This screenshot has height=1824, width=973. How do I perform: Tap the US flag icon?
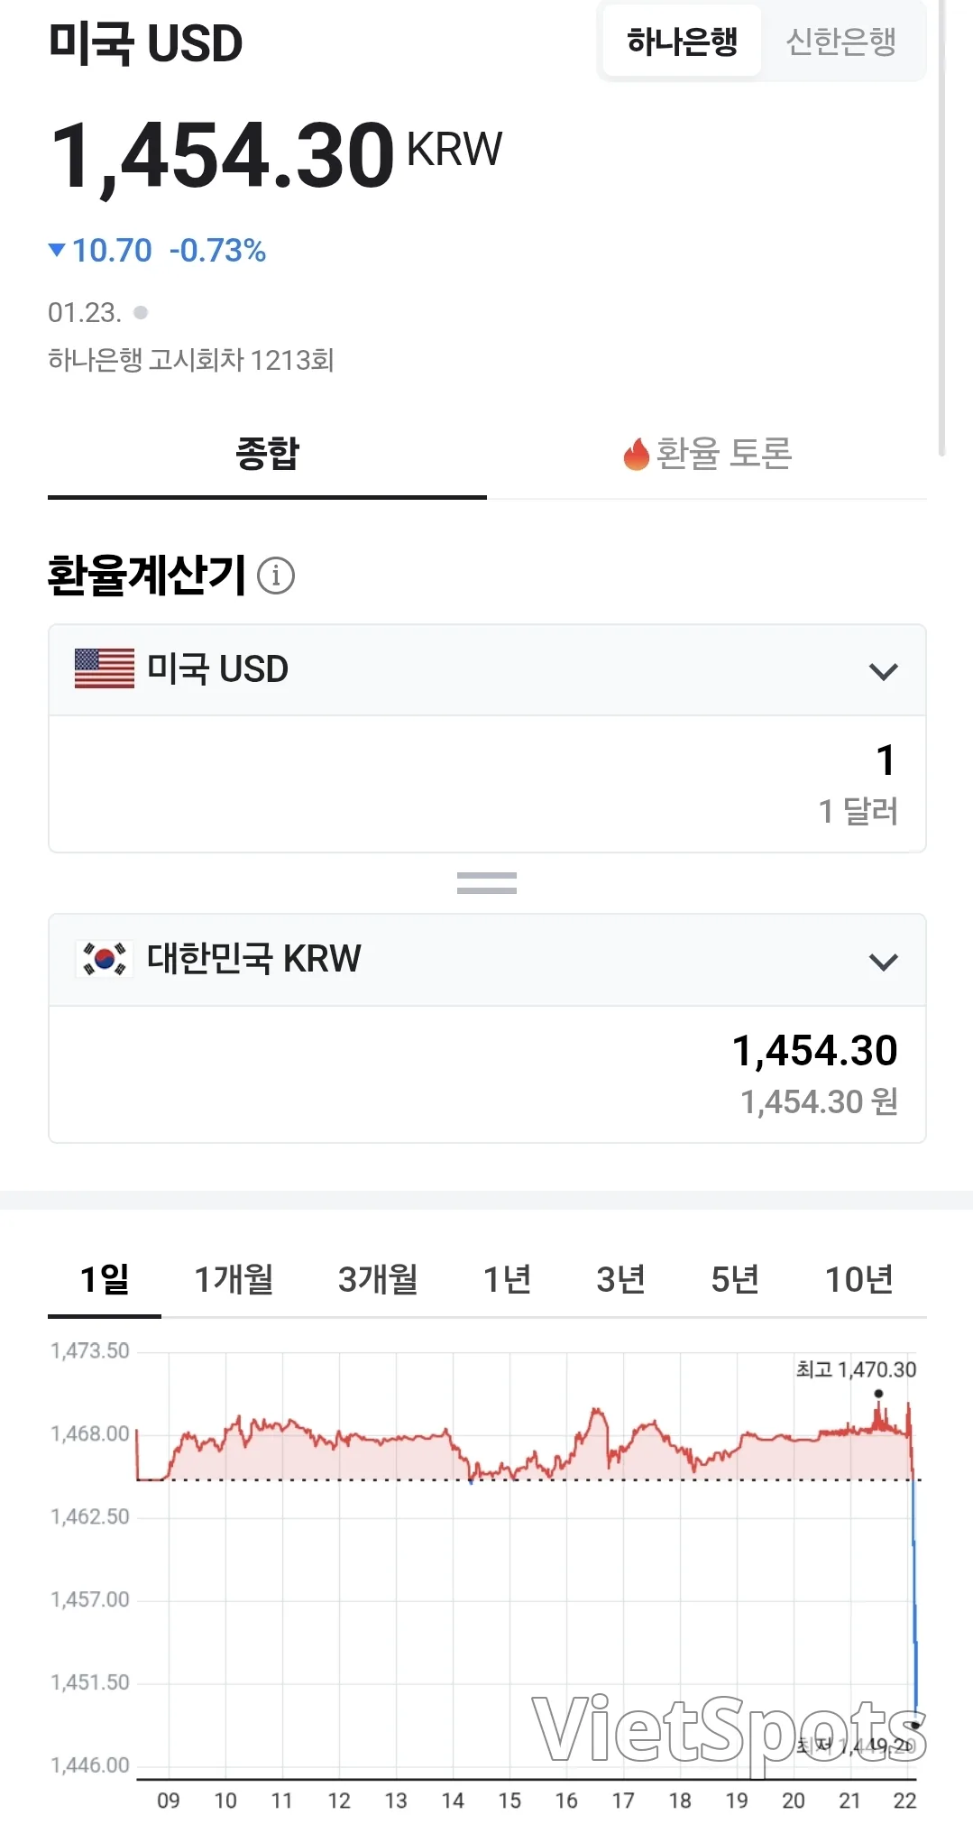(105, 669)
